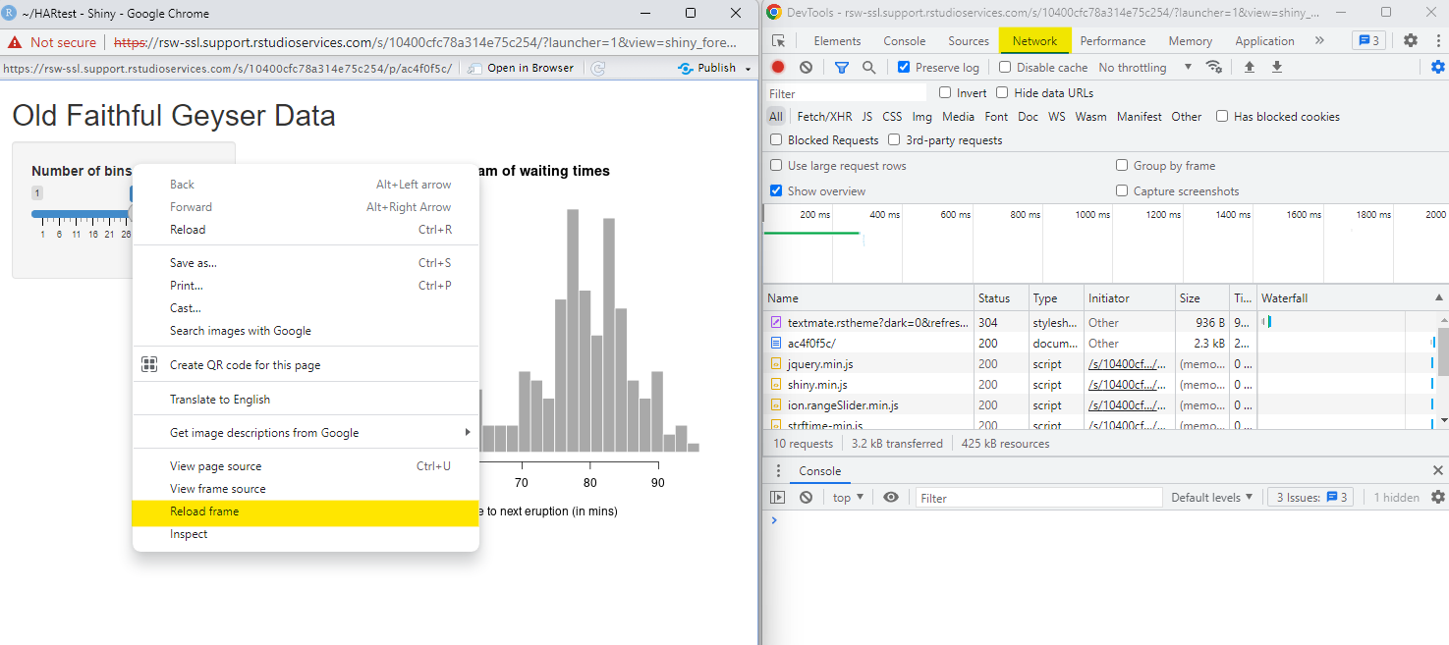
Task: Choose Reload frame from context menu
Action: [204, 511]
